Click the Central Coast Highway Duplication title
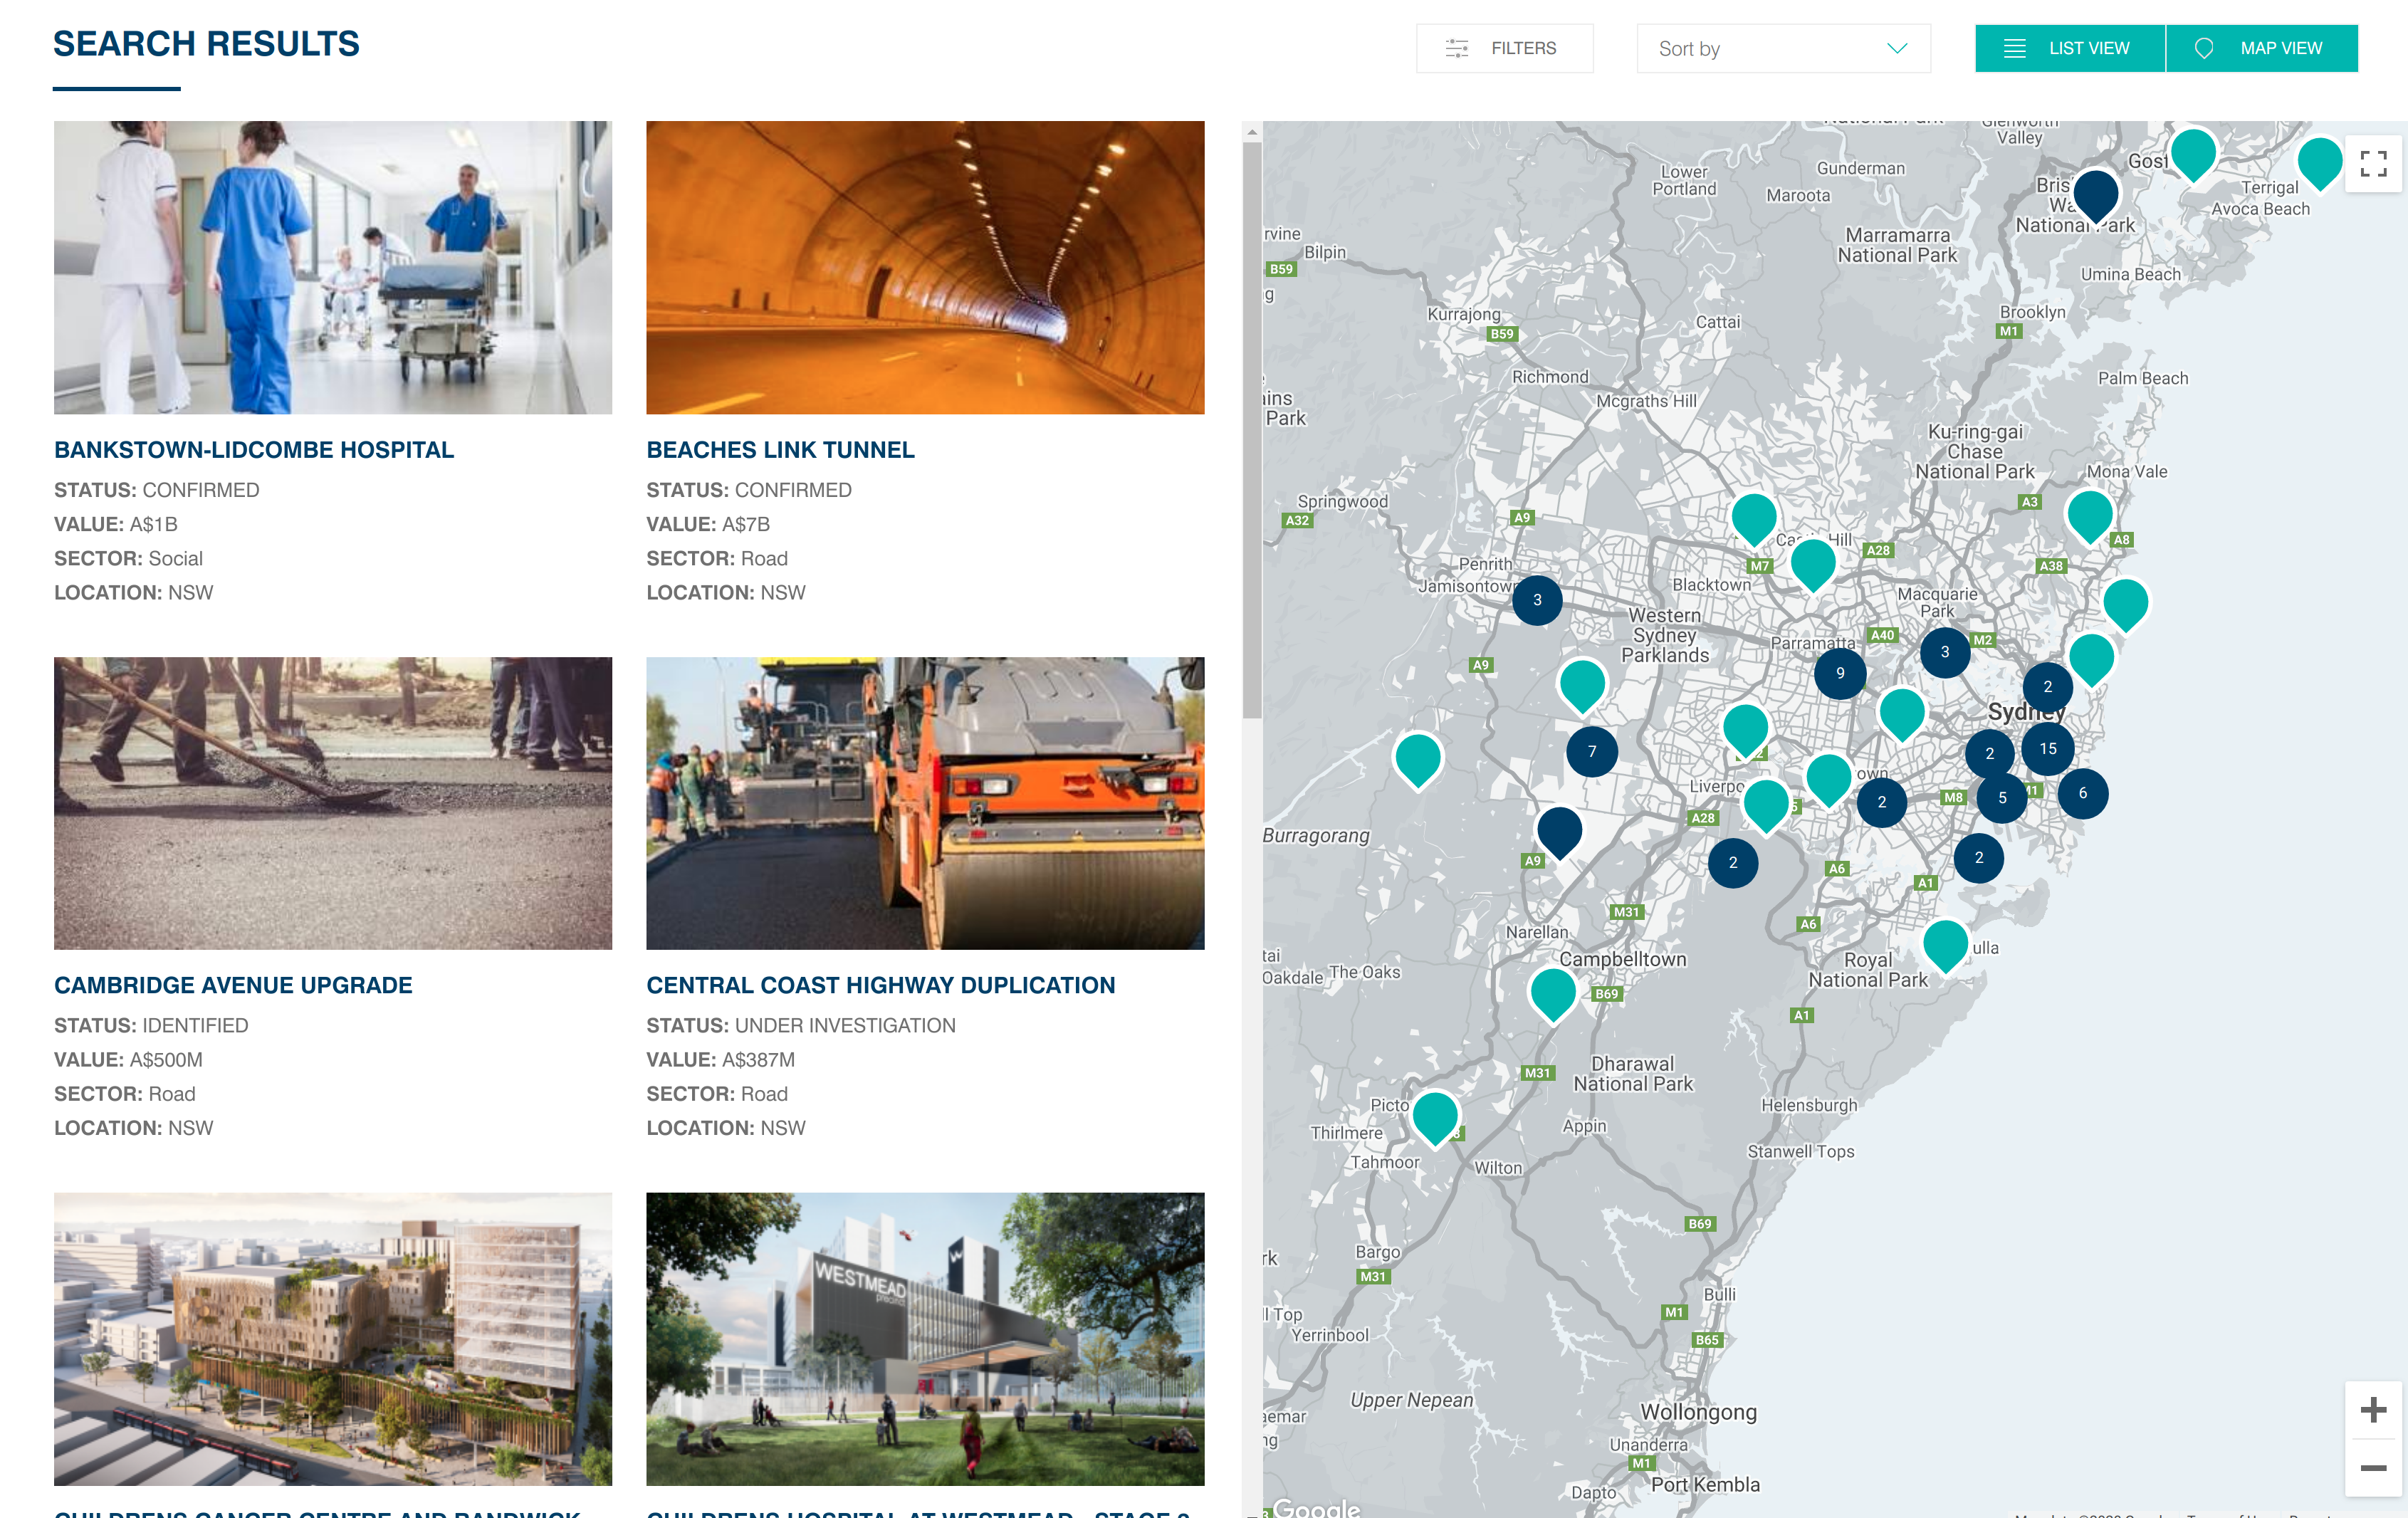 tap(880, 985)
